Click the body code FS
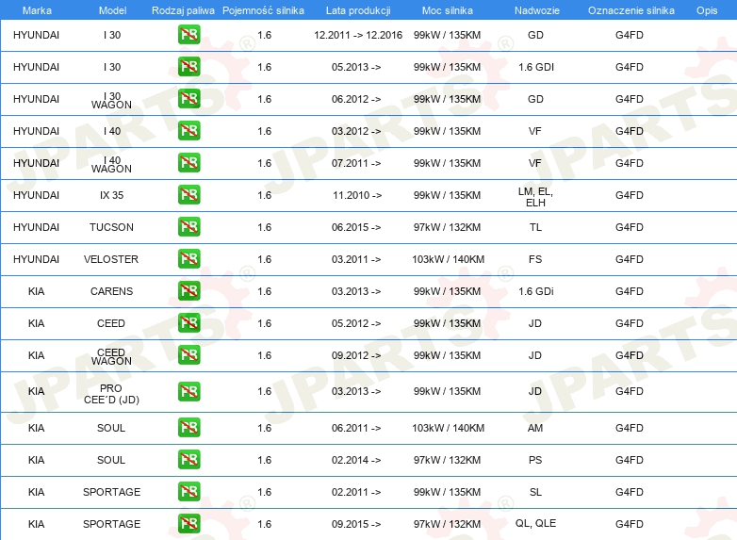This screenshot has width=737, height=540. 535,259
